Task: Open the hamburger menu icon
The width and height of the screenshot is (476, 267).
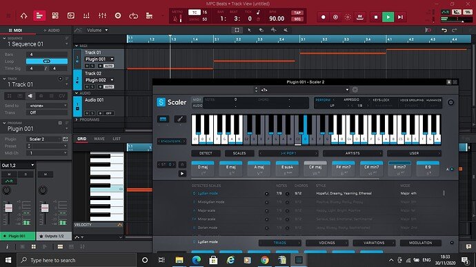Action: click(x=8, y=16)
